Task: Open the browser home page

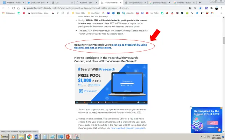Action: 18,8
